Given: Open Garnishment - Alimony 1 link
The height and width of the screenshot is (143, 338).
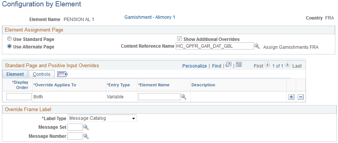Looking at the screenshot, I should tap(150, 17).
